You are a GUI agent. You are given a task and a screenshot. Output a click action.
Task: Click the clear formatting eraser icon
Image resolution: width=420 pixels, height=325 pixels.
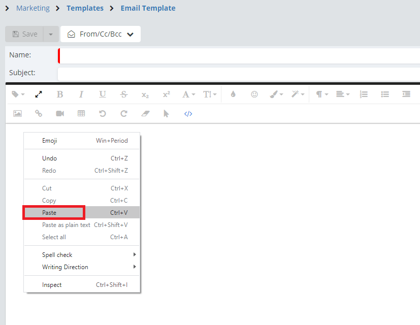click(145, 113)
